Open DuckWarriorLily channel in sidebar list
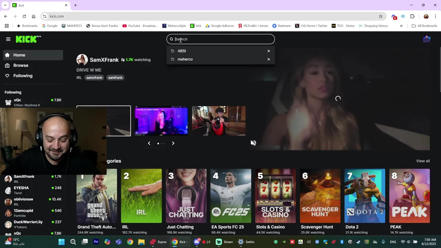 click(x=33, y=224)
